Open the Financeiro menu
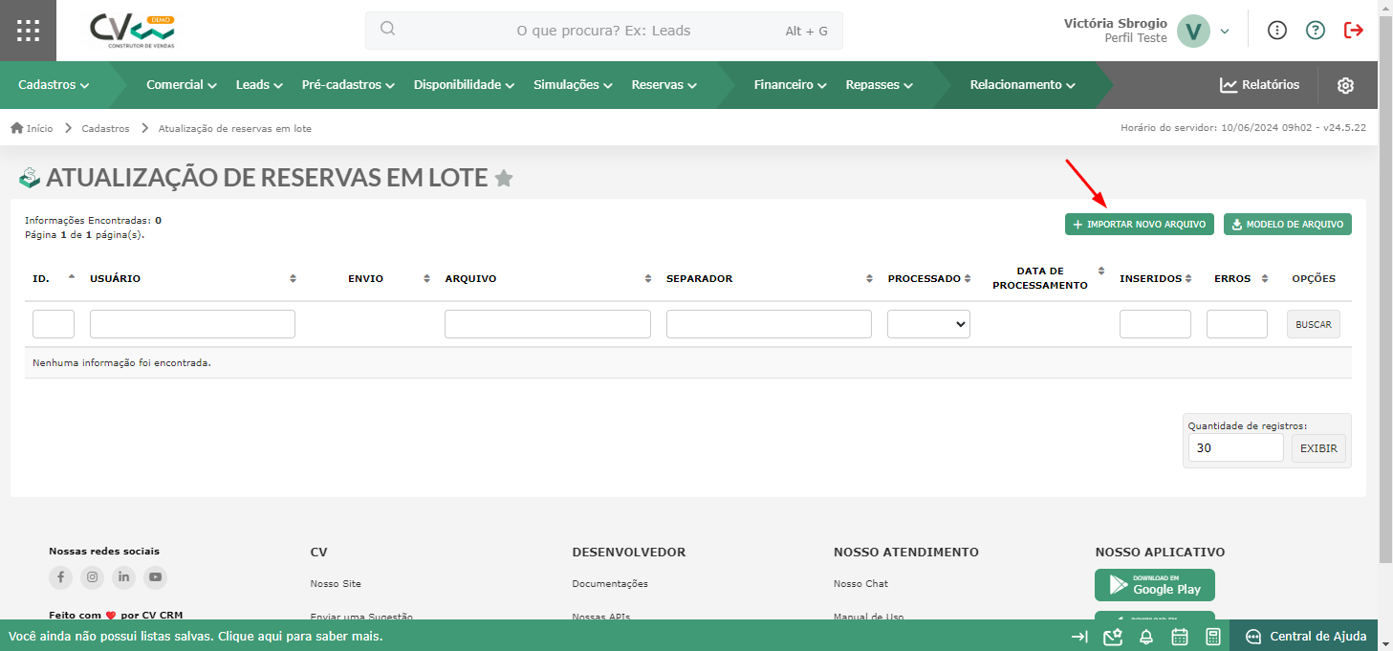1393x651 pixels. tap(790, 85)
